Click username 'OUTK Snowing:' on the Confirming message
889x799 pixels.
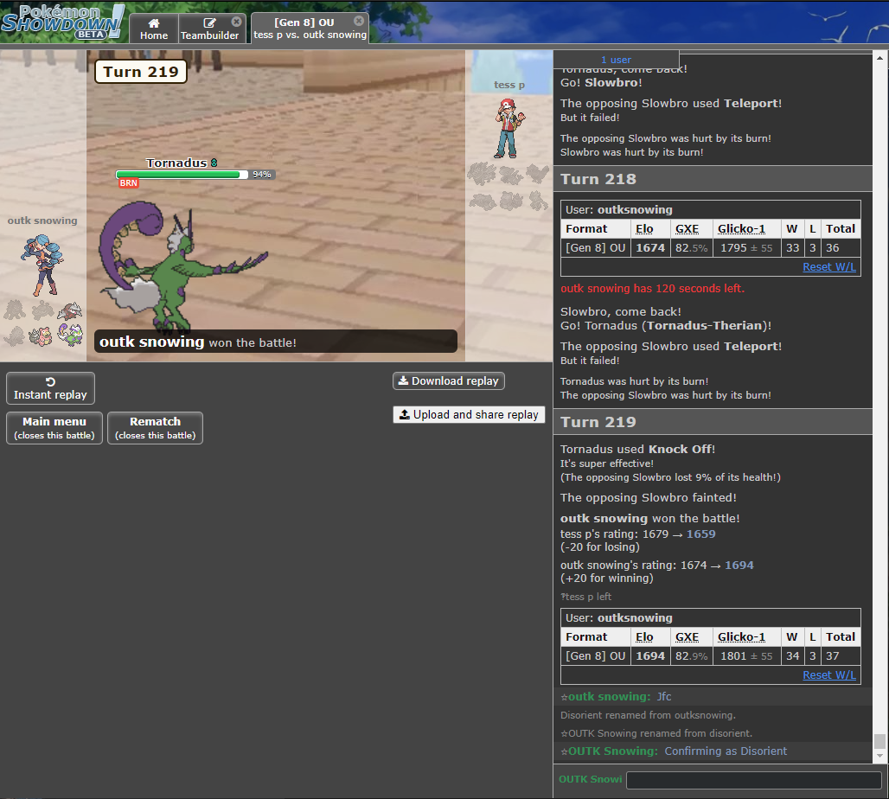coord(613,751)
